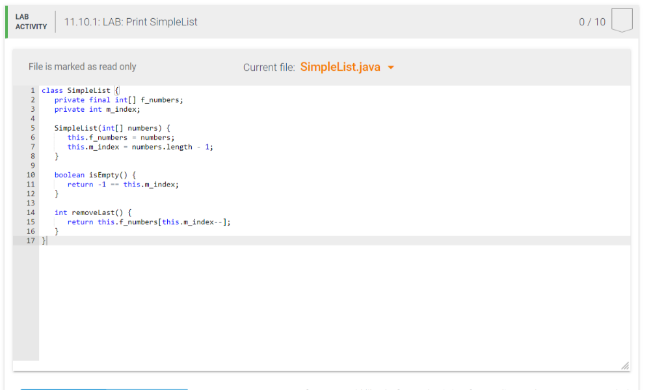
Task: Click the SimpleList.java current file name
Action: (x=340, y=67)
